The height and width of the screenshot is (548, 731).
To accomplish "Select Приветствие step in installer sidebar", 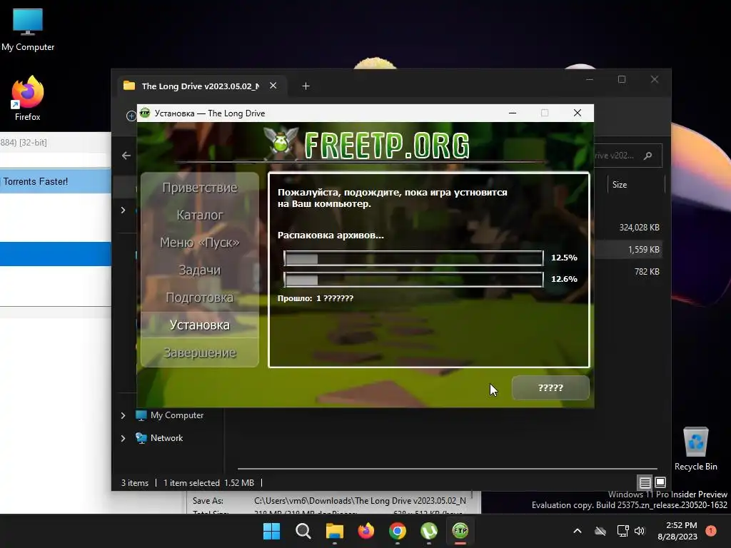I will 200,188.
